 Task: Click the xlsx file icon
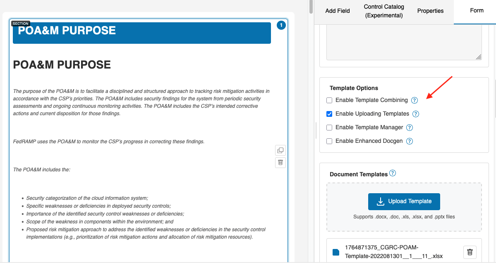click(336, 252)
